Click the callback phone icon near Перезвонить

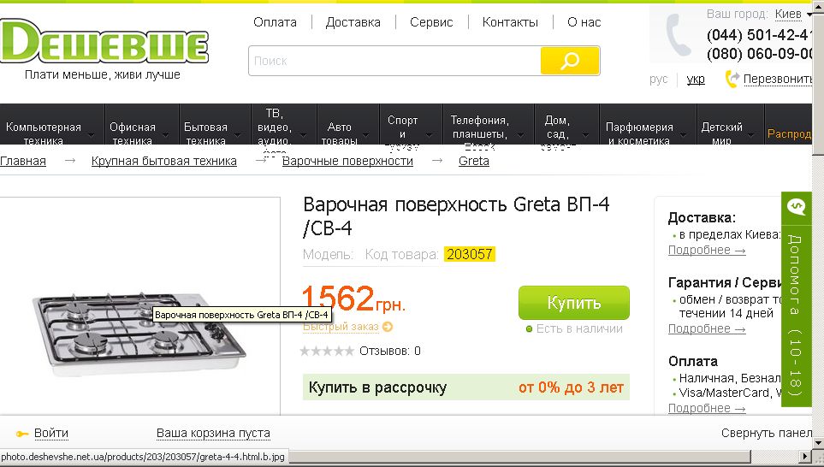point(732,79)
